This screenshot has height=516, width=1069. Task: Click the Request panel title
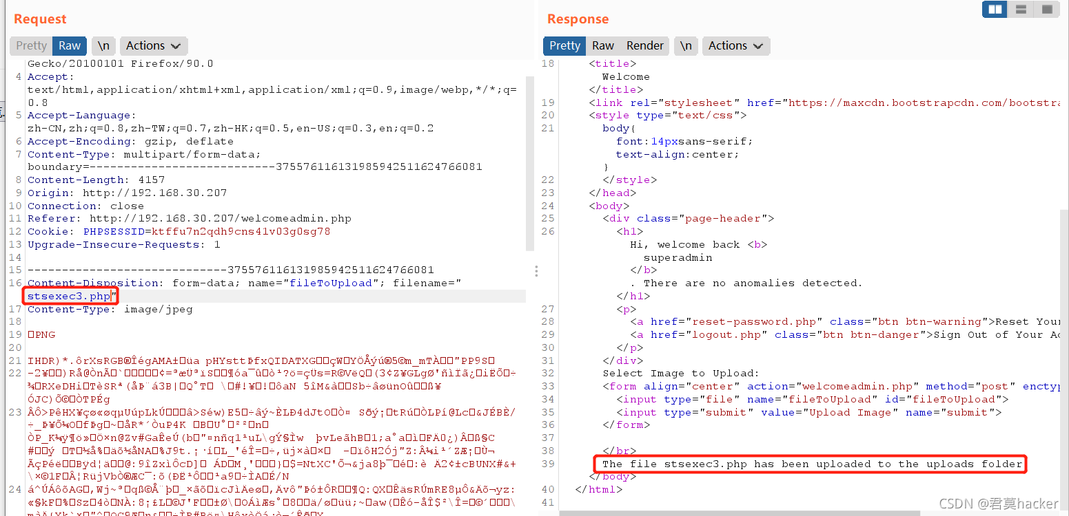click(x=40, y=19)
